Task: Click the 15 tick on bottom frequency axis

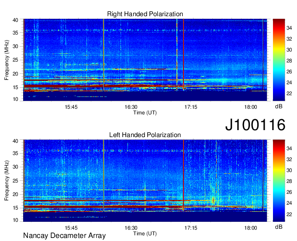Action: (16, 208)
